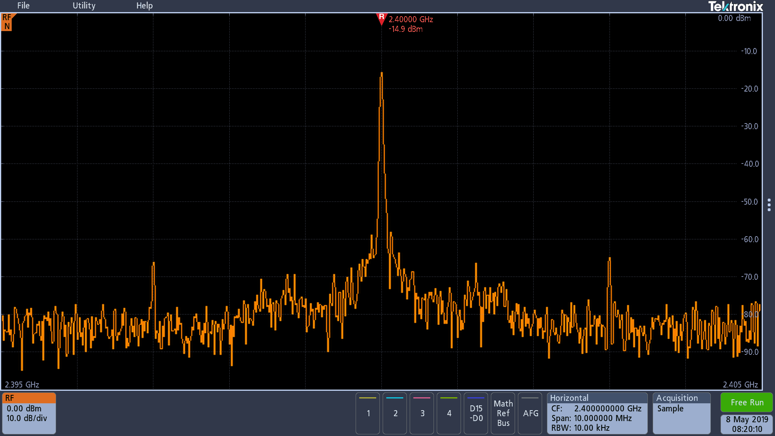The height and width of the screenshot is (436, 775).
Task: Open Acquisition Sample settings badge
Action: [681, 413]
